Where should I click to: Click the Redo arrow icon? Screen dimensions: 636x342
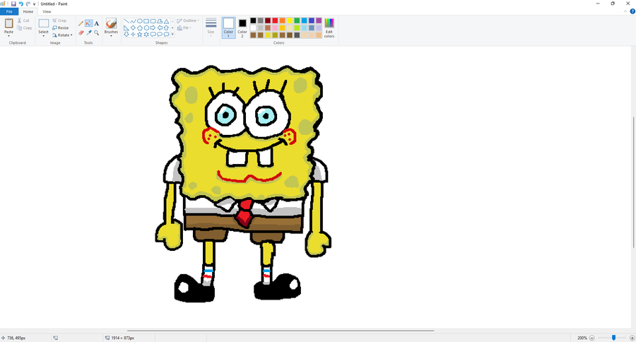28,4
